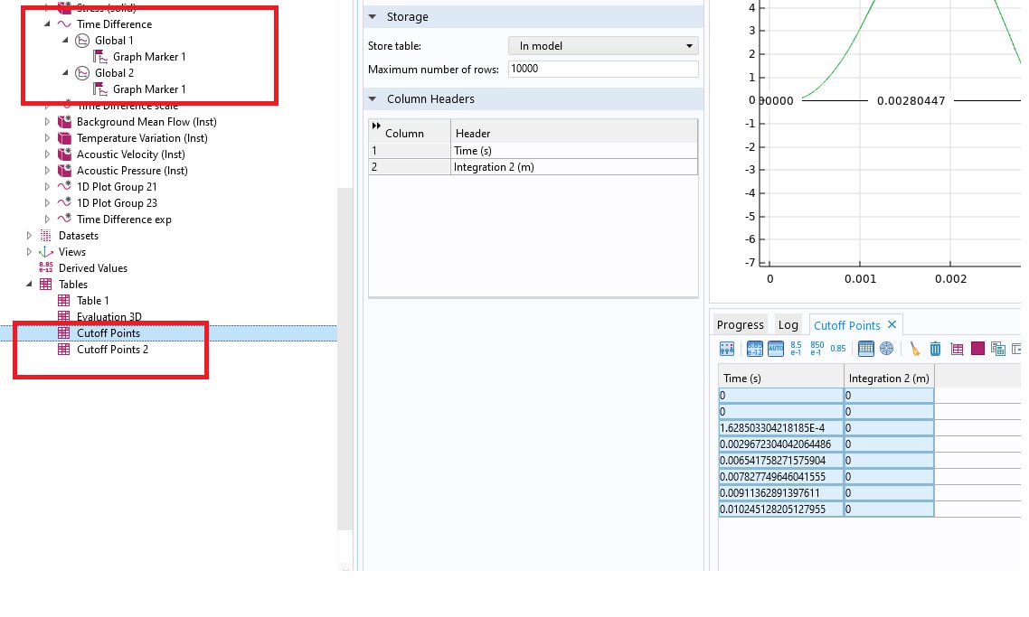The width and height of the screenshot is (1029, 617).
Task: Expand the Datasets tree node
Action: 30,236
